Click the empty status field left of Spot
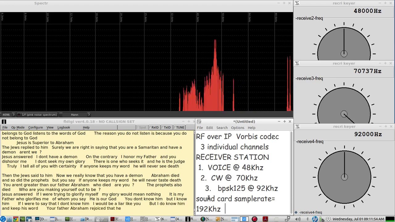 click(126, 127)
